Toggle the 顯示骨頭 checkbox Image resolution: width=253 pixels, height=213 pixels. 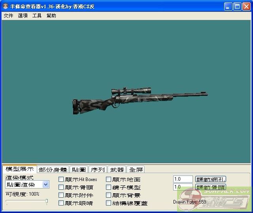click(61, 187)
